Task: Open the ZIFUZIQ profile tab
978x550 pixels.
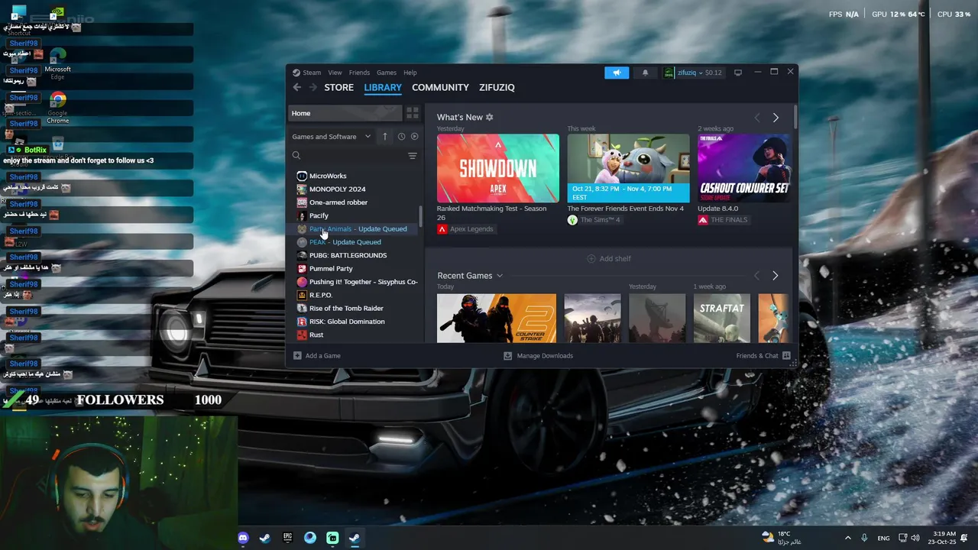Action: 497,87
